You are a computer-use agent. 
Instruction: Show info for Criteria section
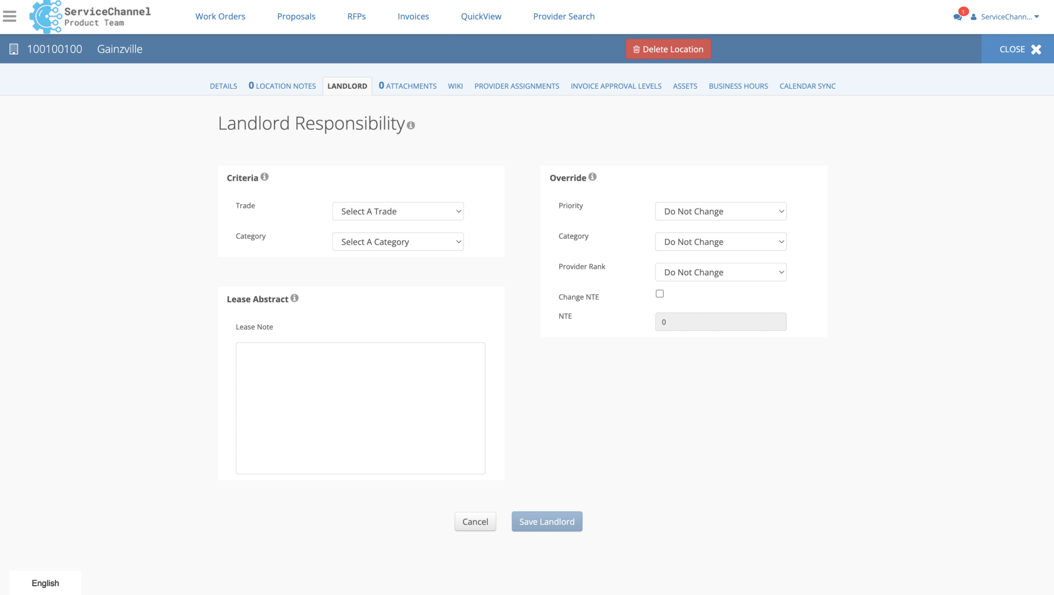tap(265, 177)
